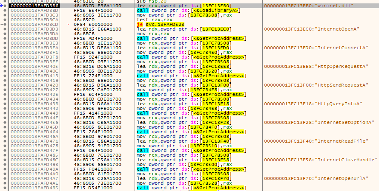Toggle breakpoint dot at address 000000013FAFD4B5
This screenshot has width=379, height=191.
click(5, 188)
